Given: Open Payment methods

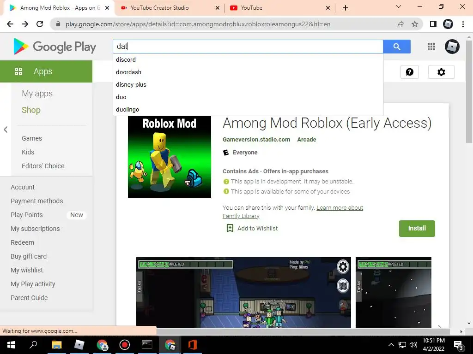Looking at the screenshot, I should 37,201.
